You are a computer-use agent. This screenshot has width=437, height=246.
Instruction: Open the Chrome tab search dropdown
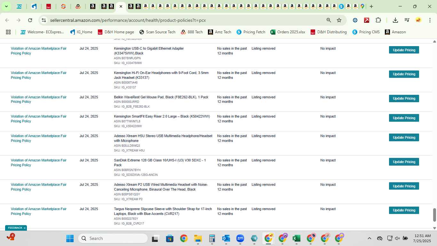[x=6, y=6]
